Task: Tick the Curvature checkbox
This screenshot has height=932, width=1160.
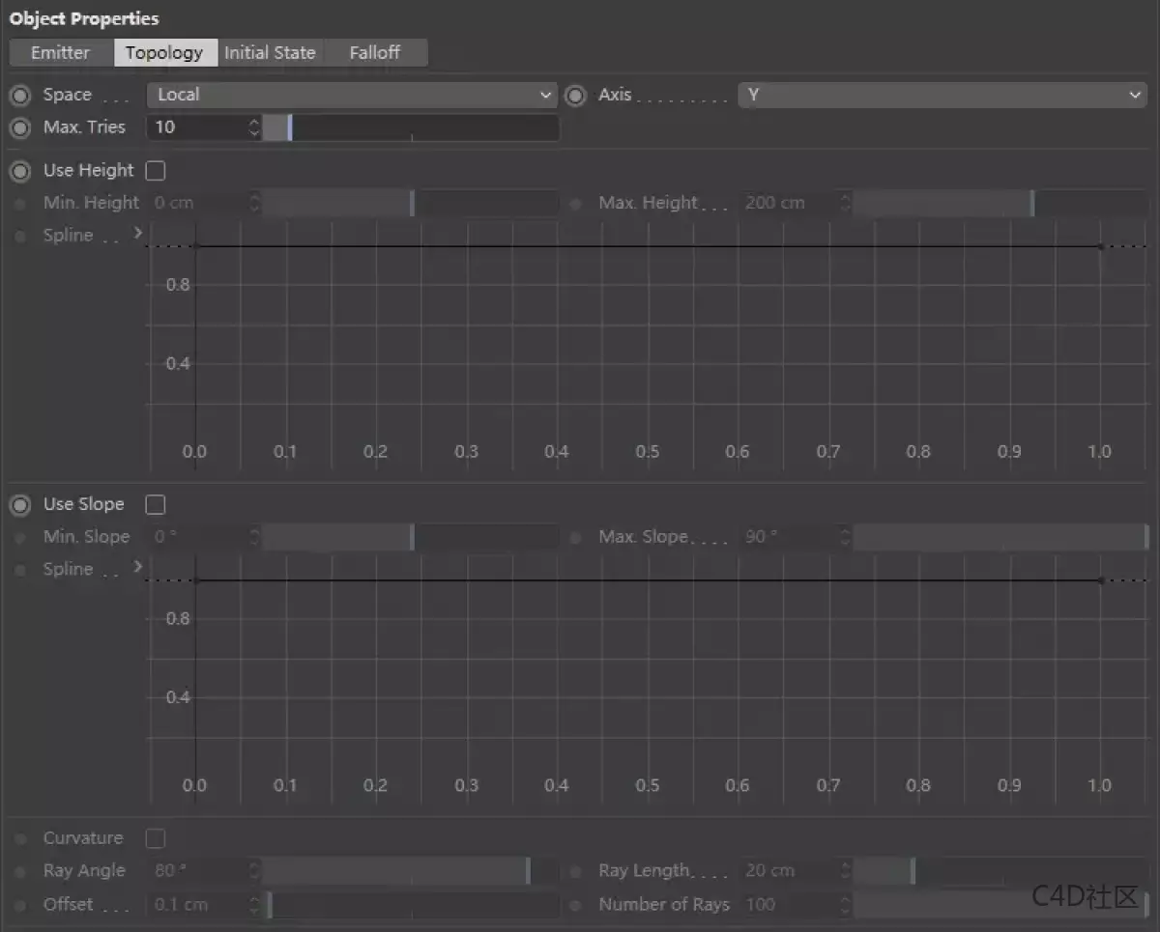Action: [x=156, y=838]
